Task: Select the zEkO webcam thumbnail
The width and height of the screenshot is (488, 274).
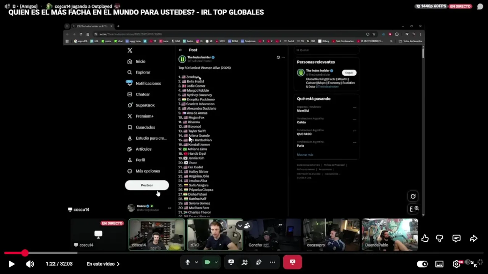Action: (215, 234)
